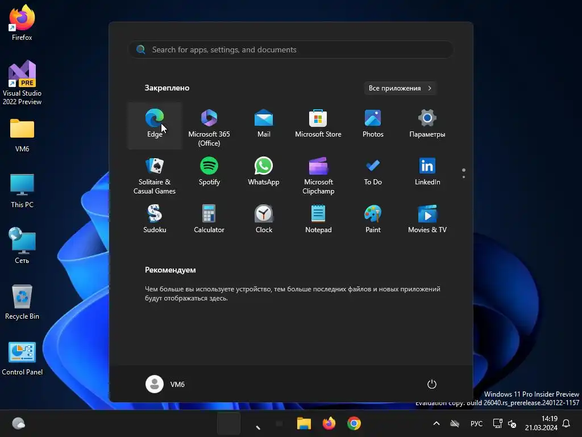The image size is (582, 437).
Task: Open Microsoft Store
Action: click(x=318, y=126)
